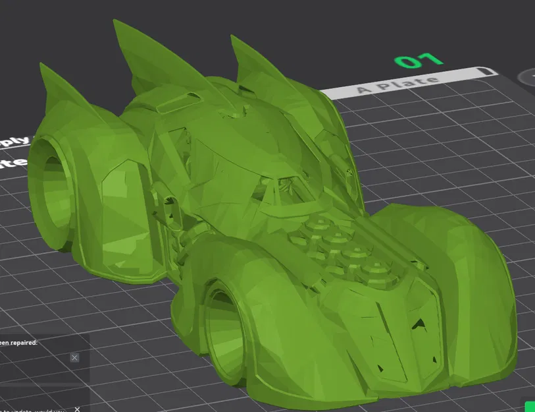The width and height of the screenshot is (535, 412).
Task: Dismiss the 'been repaired' notification
Action: pos(74,357)
